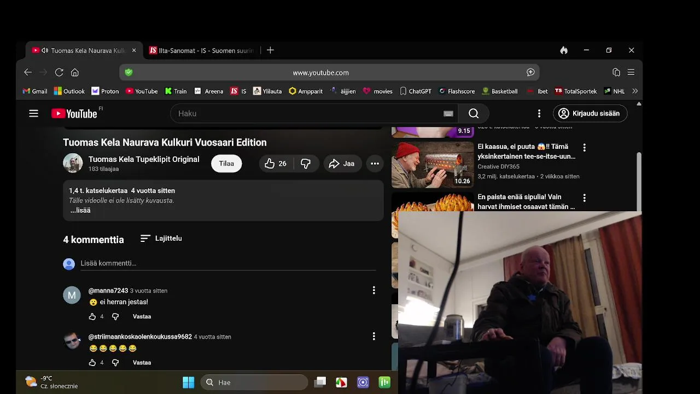
Task: Open the Lajittelu comment sorting dropdown
Action: (161, 239)
